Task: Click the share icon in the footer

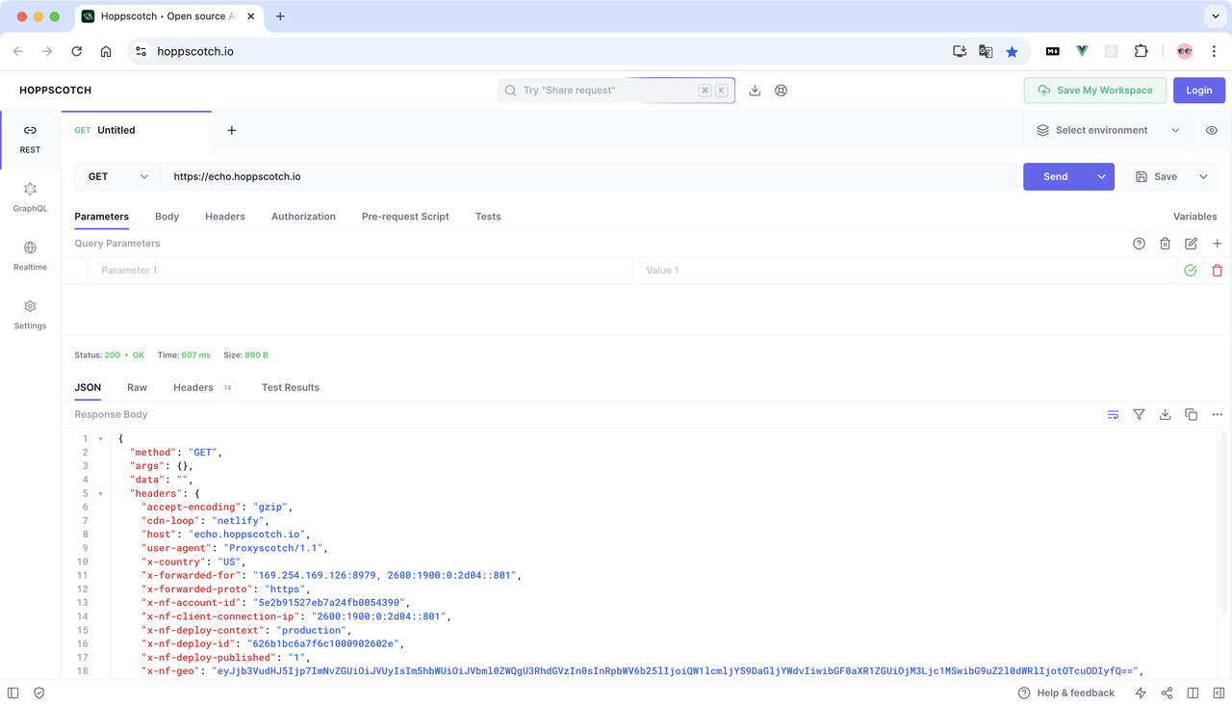Action: pyautogui.click(x=1167, y=693)
